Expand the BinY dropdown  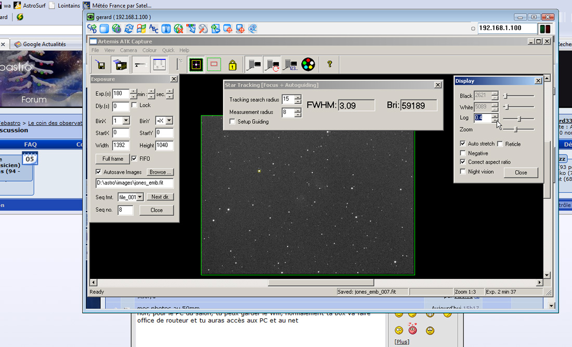[x=168, y=121]
